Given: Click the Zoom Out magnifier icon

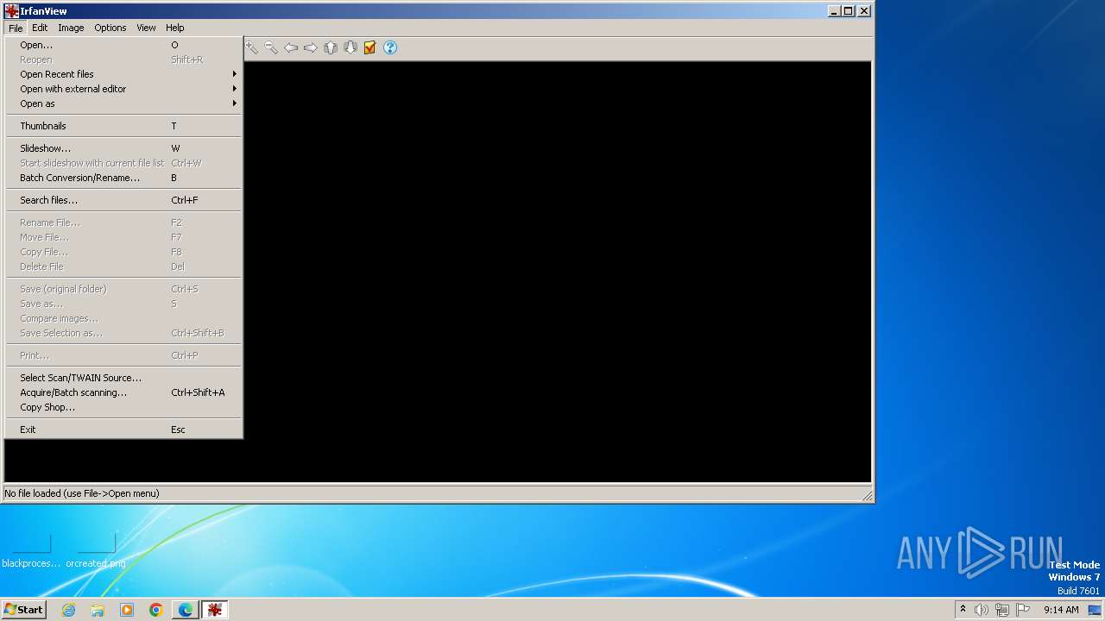Looking at the screenshot, I should click(x=271, y=47).
